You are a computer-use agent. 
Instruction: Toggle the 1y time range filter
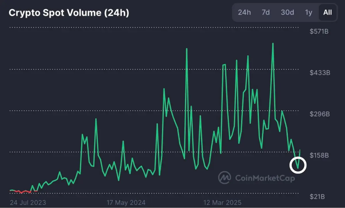[x=309, y=12]
